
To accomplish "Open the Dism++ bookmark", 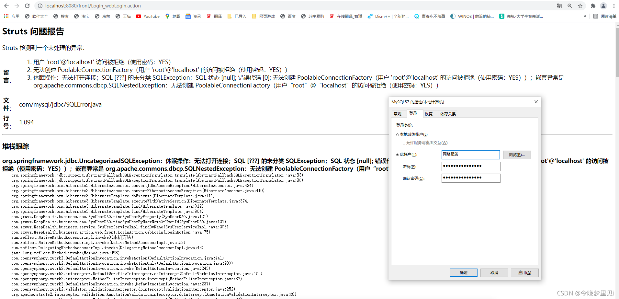I will pos(388,16).
